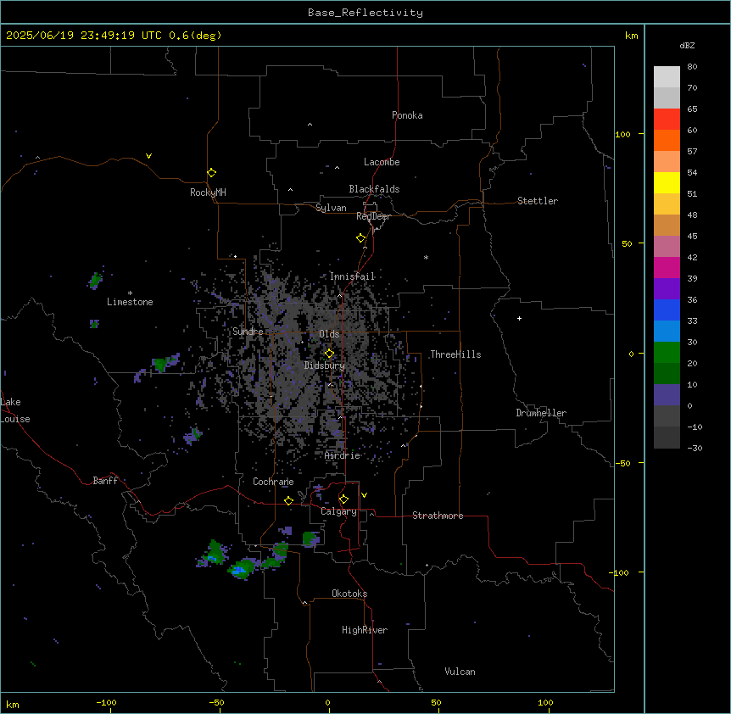Image resolution: width=731 pixels, height=714 pixels.
Task: Select the yellow 51-54 dBZ swatch
Action: 667,182
